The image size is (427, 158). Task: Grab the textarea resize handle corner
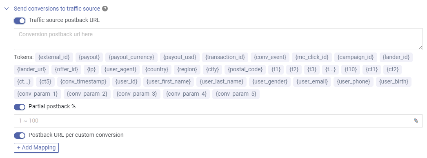[421, 48]
